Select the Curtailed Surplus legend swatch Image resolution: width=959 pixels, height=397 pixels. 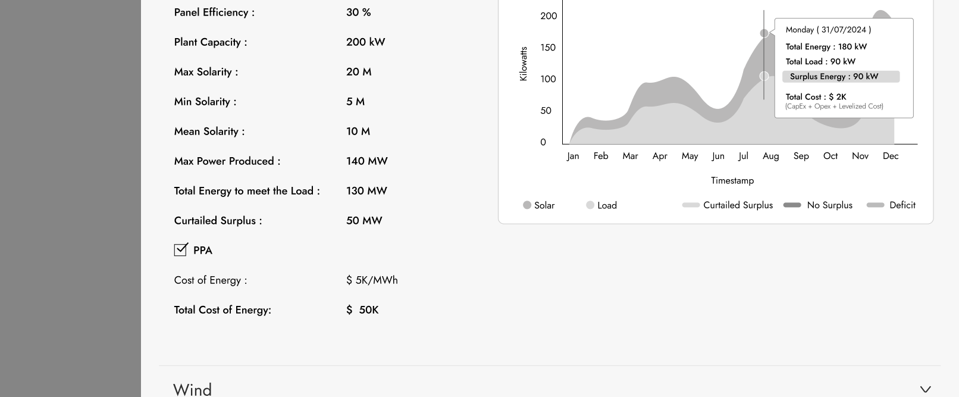coord(691,205)
